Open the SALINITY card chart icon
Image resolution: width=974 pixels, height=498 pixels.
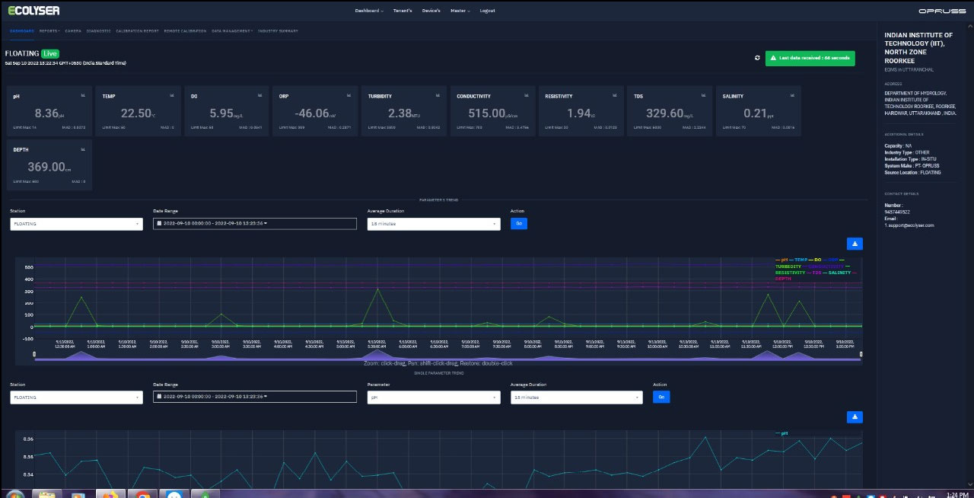pos(791,96)
